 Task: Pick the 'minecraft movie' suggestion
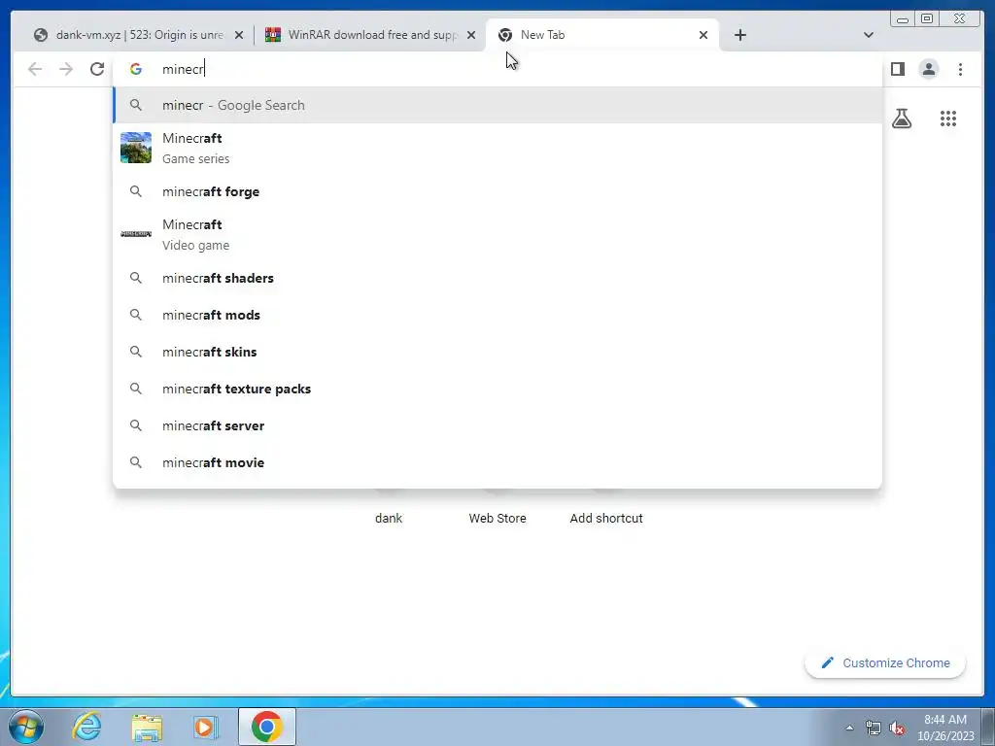[497, 462]
